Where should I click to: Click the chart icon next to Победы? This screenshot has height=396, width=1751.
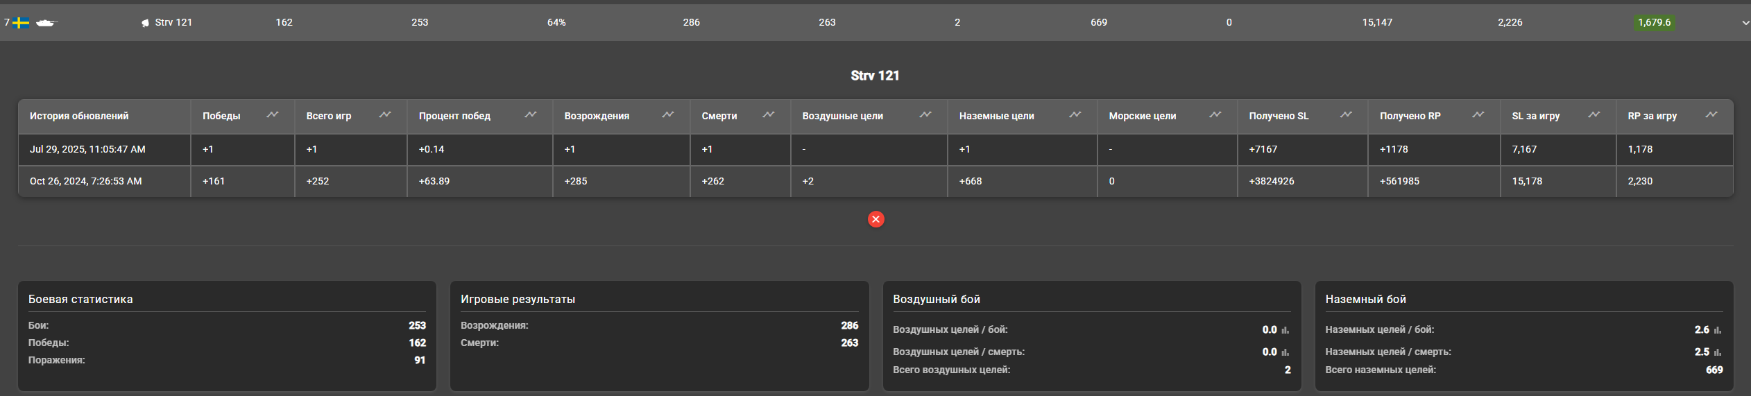pyautogui.click(x=273, y=115)
